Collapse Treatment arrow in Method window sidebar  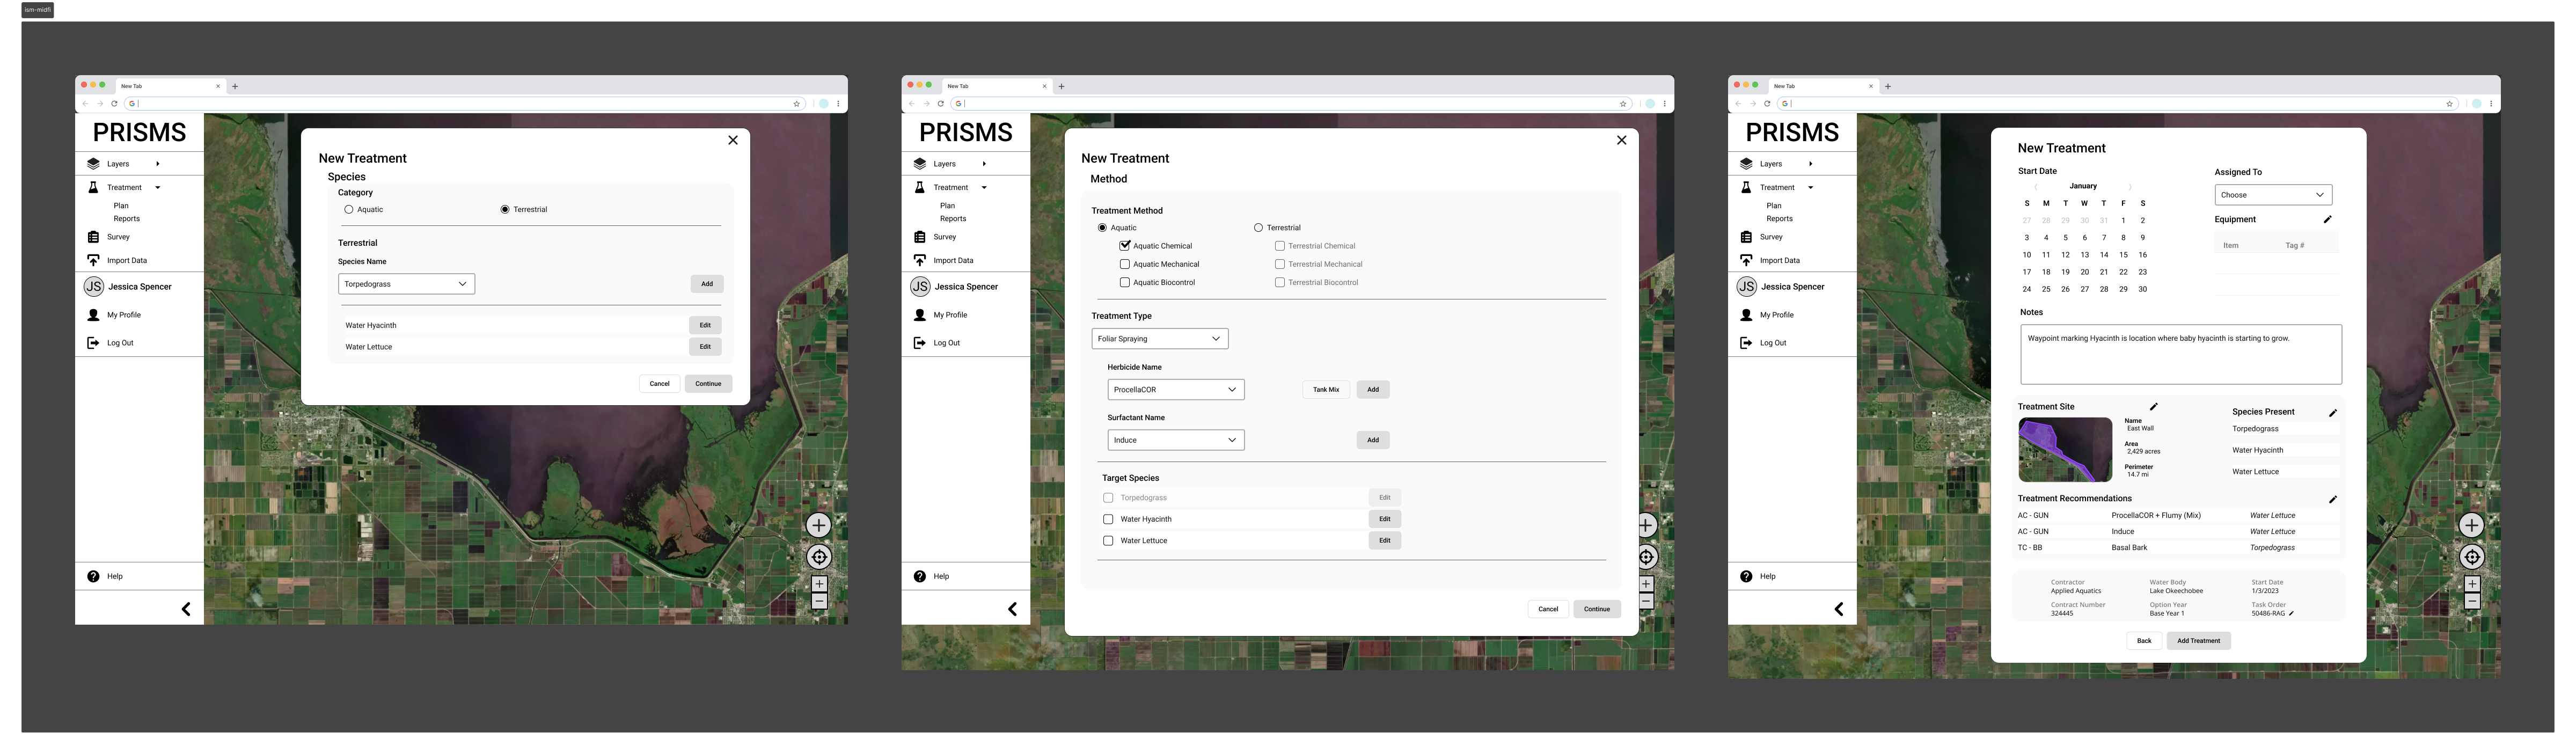pyautogui.click(x=984, y=187)
